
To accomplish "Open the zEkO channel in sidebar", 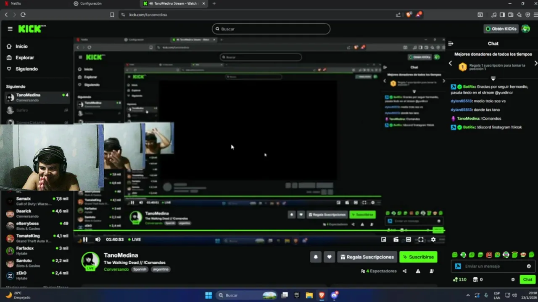I will [37, 275].
